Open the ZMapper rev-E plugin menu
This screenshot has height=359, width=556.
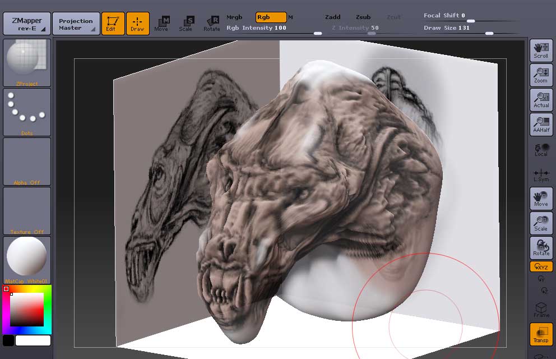[x=26, y=24]
